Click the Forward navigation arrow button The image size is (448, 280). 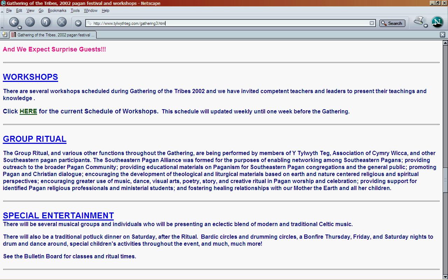click(x=30, y=22)
